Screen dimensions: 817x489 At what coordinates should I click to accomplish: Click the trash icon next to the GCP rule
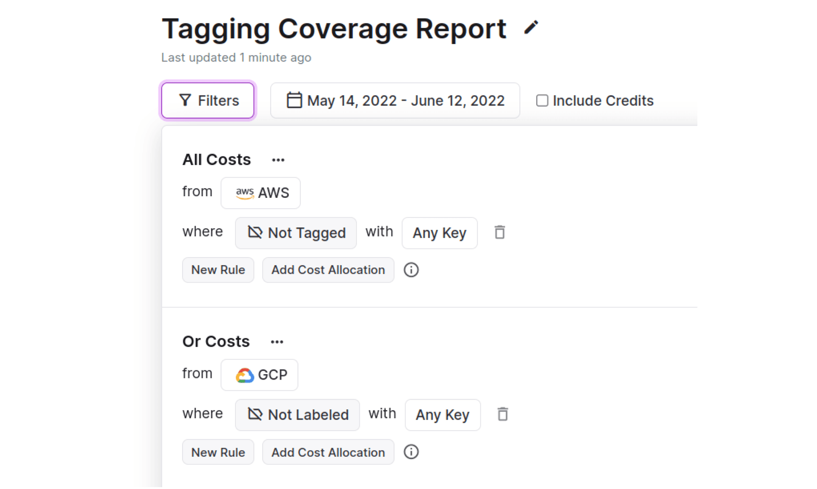click(503, 415)
